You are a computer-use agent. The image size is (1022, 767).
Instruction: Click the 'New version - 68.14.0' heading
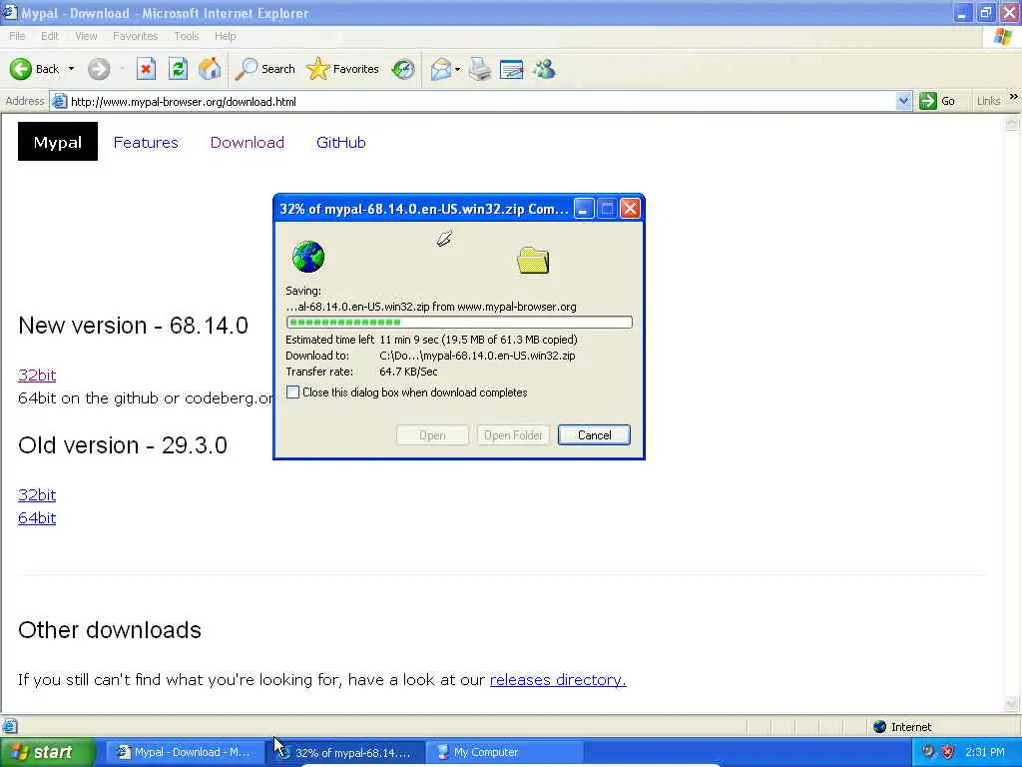(133, 326)
